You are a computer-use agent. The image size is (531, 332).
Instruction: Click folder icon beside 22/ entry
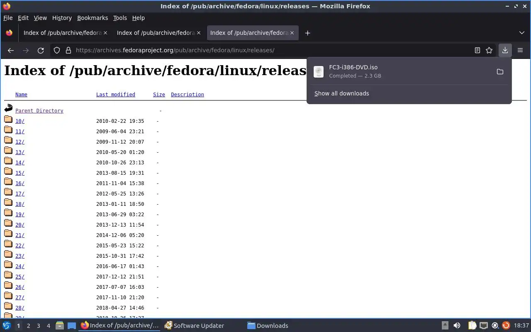(8, 244)
